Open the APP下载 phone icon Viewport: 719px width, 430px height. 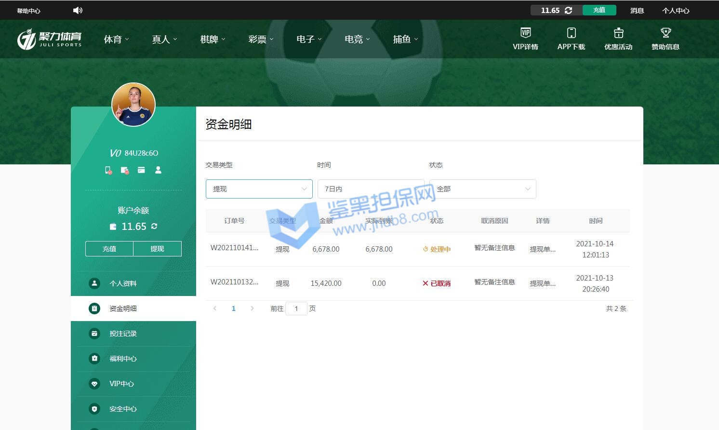(x=571, y=33)
